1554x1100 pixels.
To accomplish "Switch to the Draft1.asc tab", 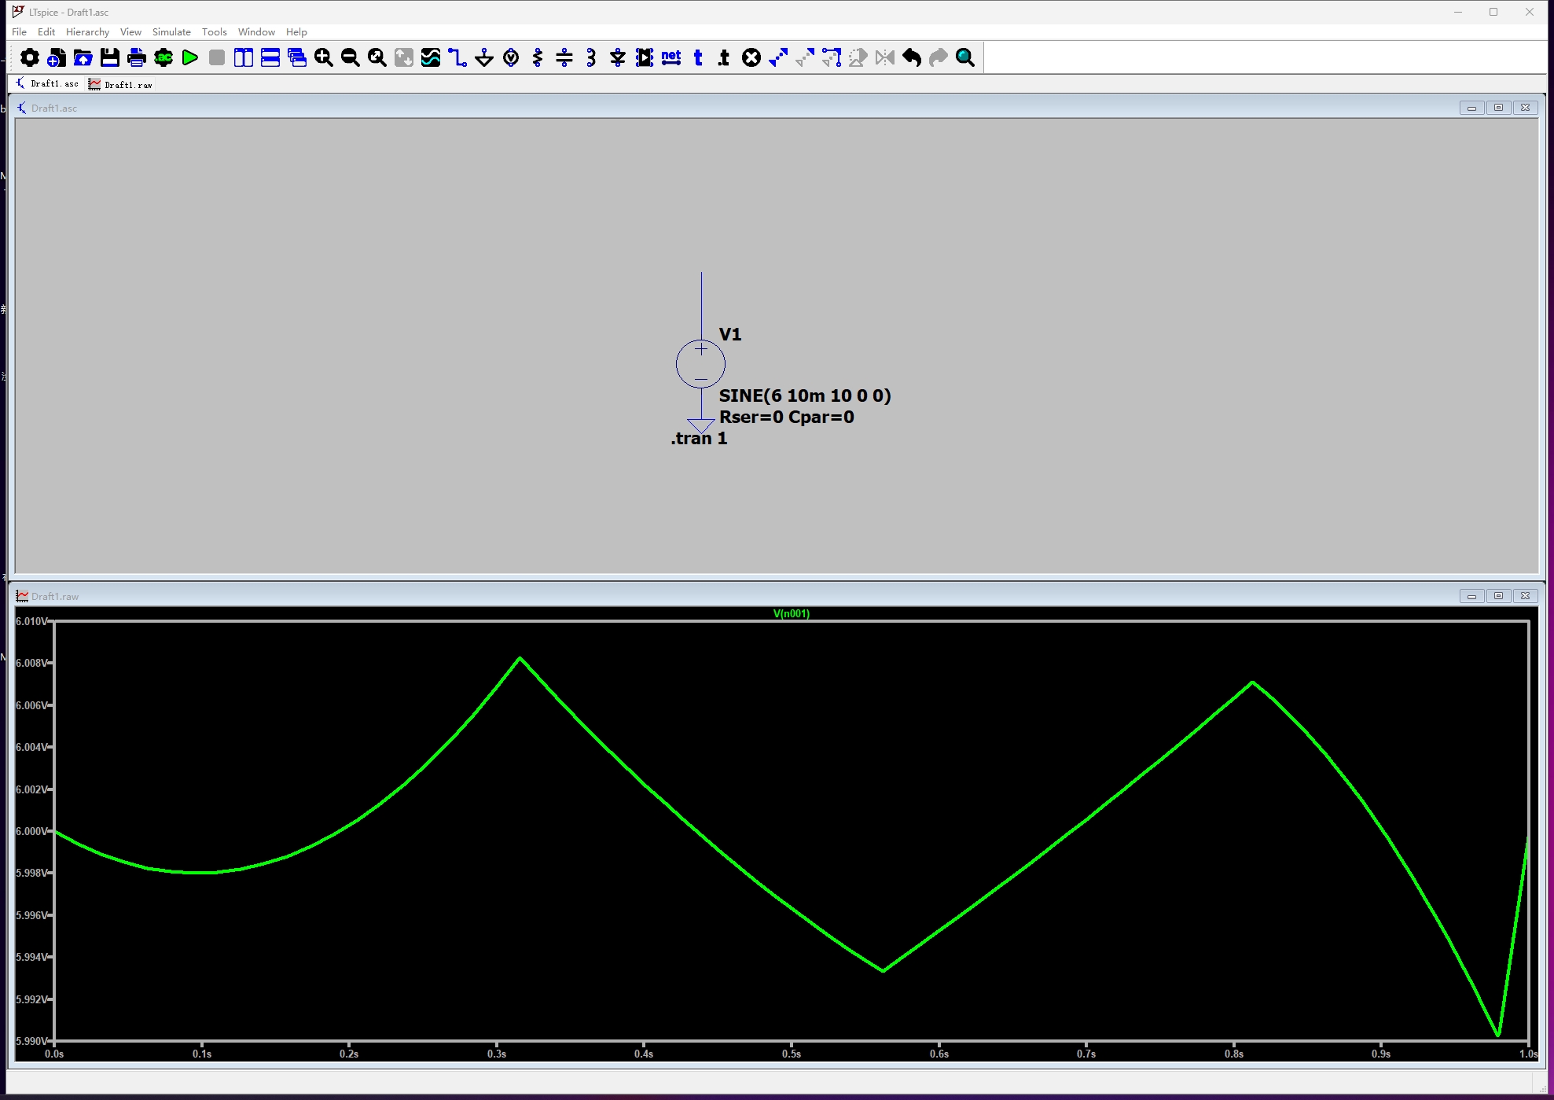I will point(47,83).
